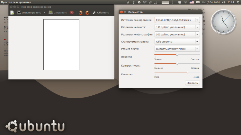The width and height of the screenshot is (241, 135).
Task: Open the Сканируемая сторона dropdown
Action: [177, 42]
